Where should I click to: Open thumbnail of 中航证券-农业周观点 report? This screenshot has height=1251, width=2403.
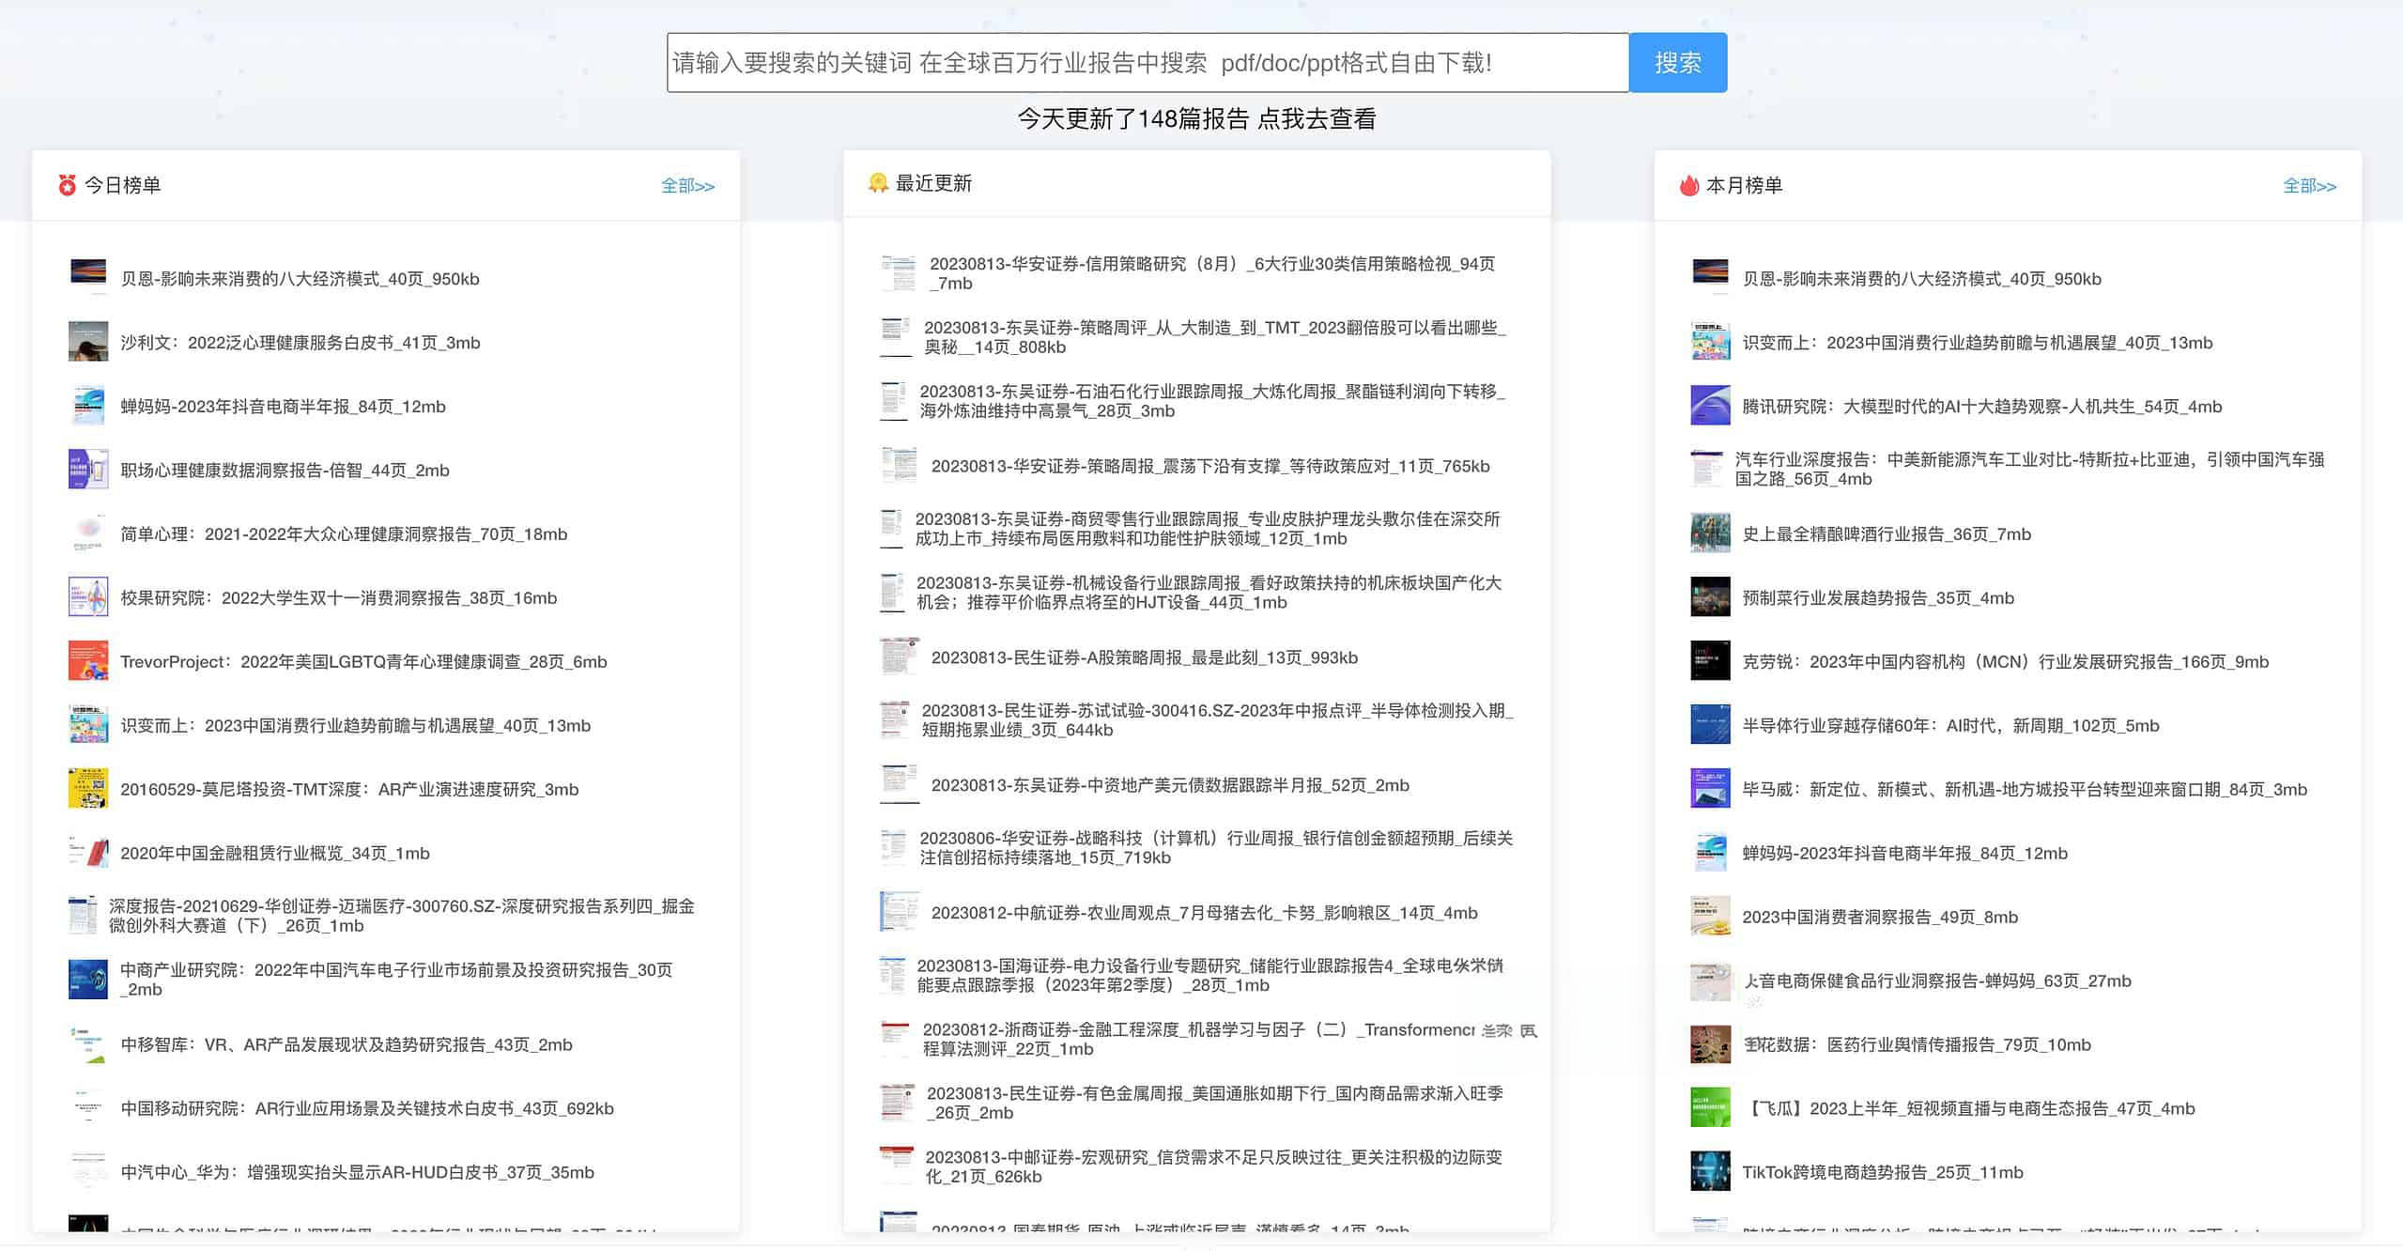point(899,912)
